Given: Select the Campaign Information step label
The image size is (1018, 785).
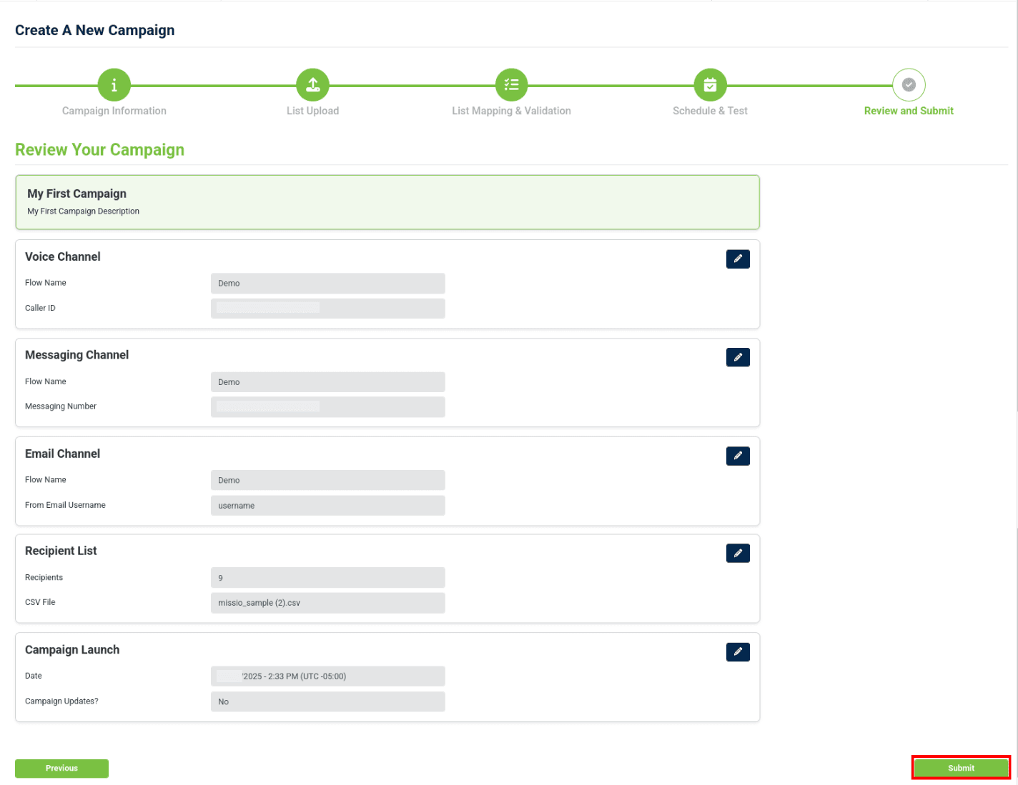Looking at the screenshot, I should click(114, 111).
